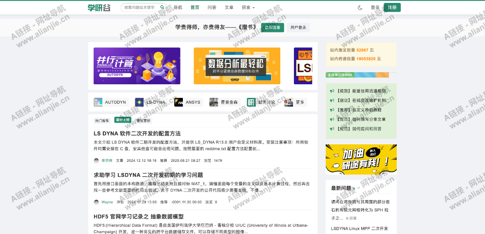Screen dimensions: 485x234
Task: Open article LS DYNA 软件二次开发的配置方法
Action: click(137, 133)
